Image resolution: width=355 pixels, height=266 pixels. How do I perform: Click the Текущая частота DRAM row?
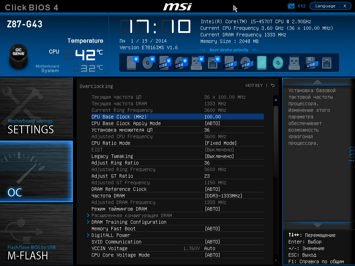(177, 104)
